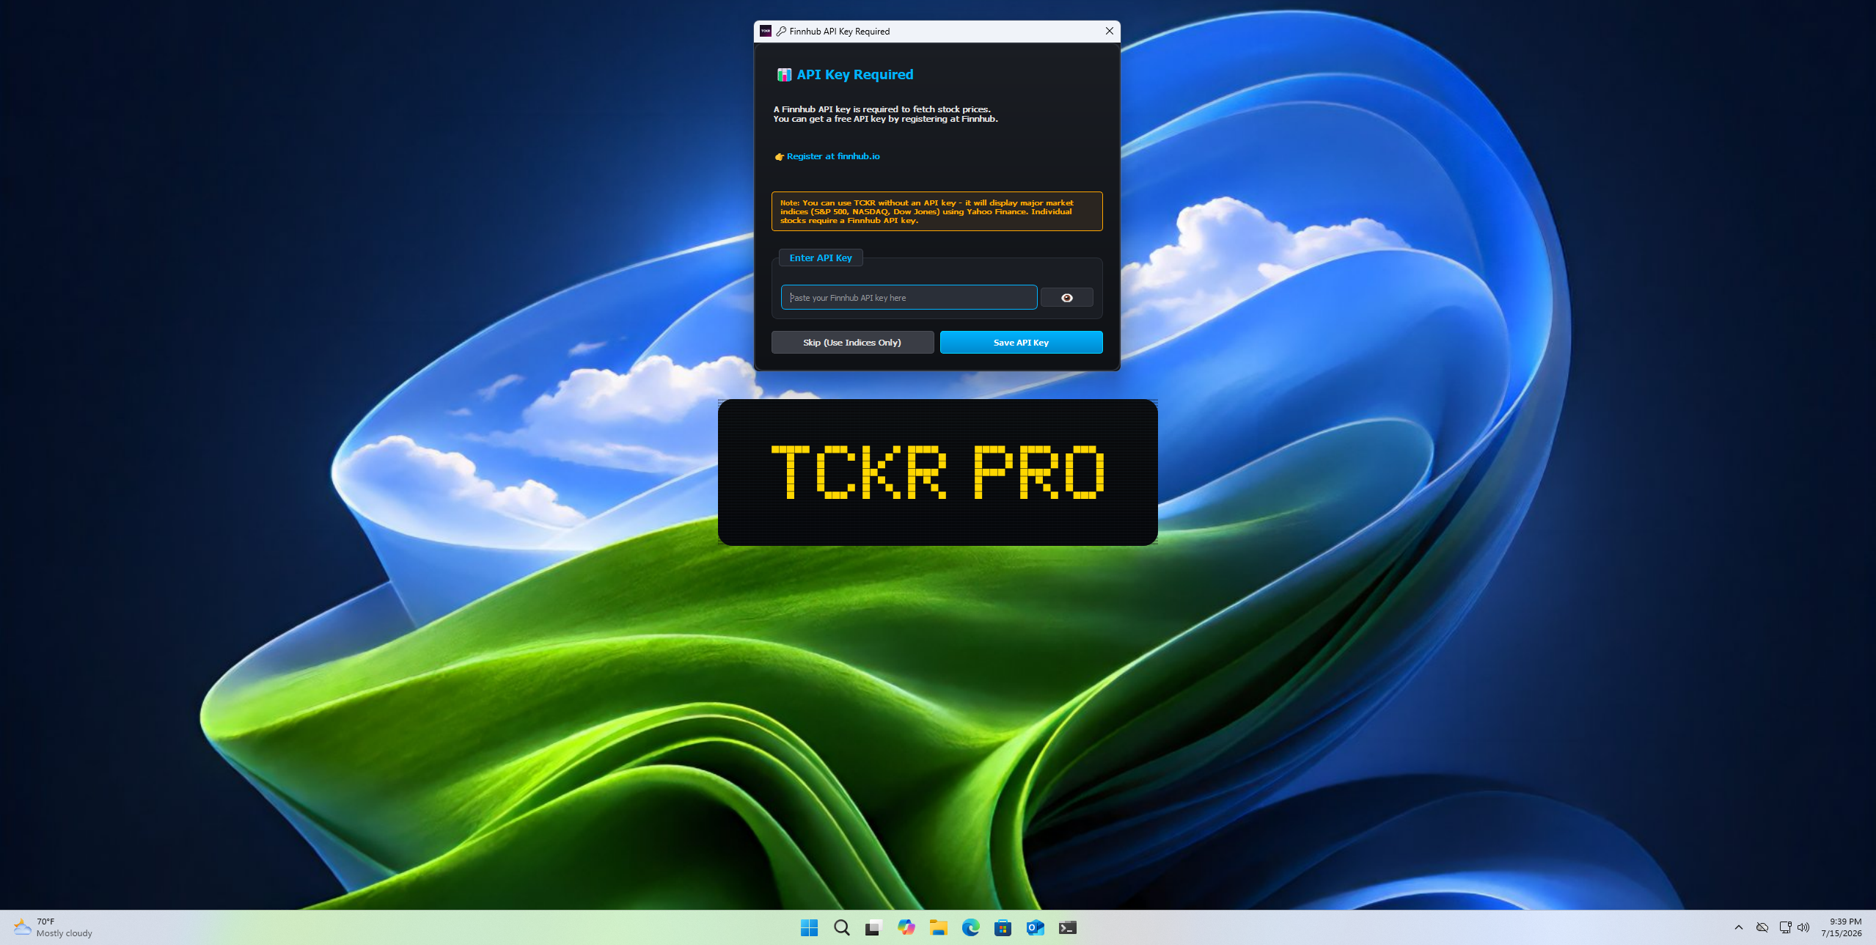Save the API key
This screenshot has width=1876, height=945.
pos(1021,342)
